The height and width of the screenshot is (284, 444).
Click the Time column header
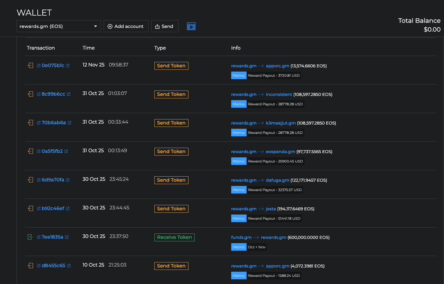click(x=88, y=48)
